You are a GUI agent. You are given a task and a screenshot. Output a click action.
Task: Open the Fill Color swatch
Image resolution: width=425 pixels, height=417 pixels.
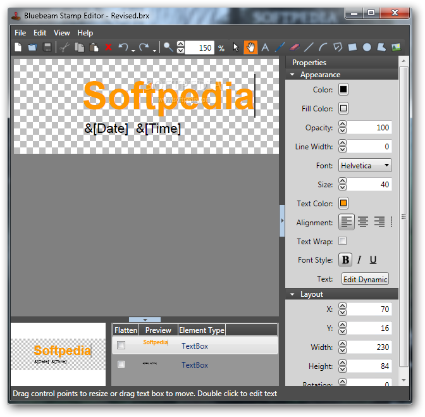coord(343,108)
